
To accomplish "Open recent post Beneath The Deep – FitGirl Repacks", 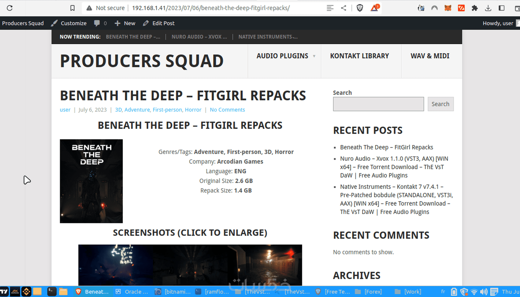I will 387,147.
